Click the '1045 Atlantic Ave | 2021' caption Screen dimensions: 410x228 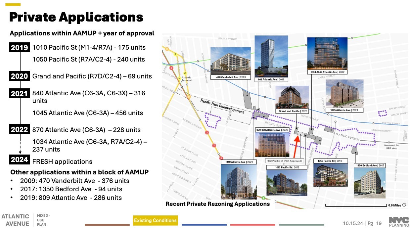(344, 110)
